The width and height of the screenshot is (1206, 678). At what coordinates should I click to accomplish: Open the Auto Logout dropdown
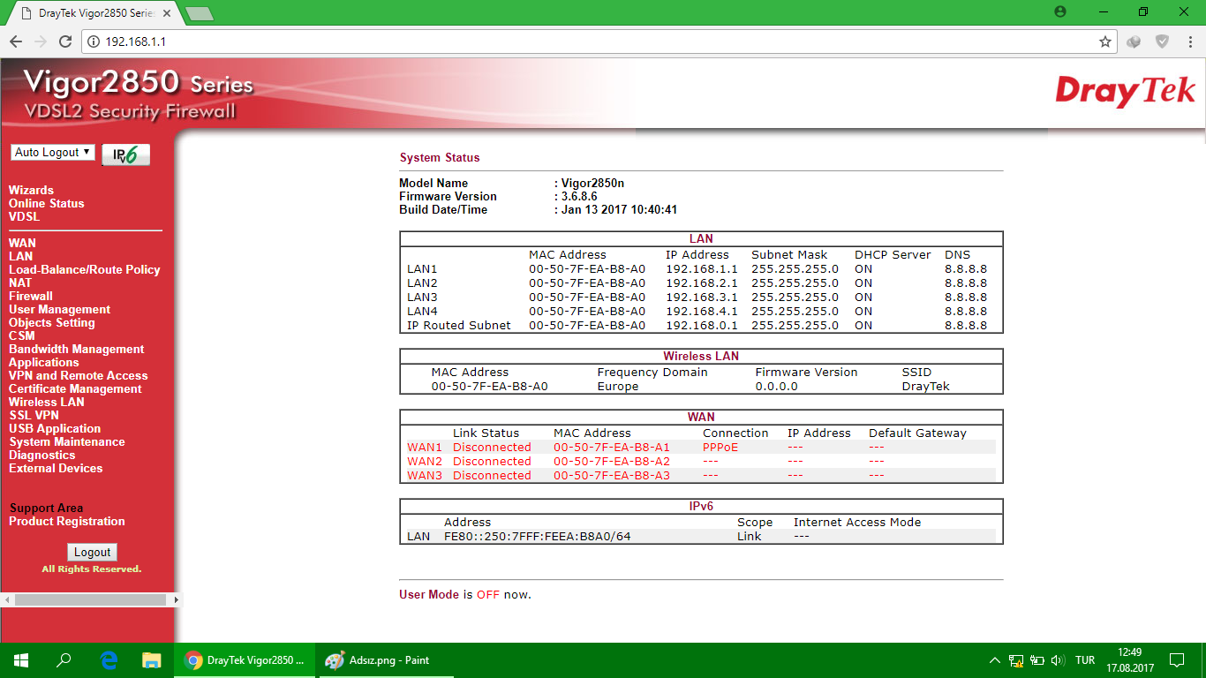(x=53, y=153)
